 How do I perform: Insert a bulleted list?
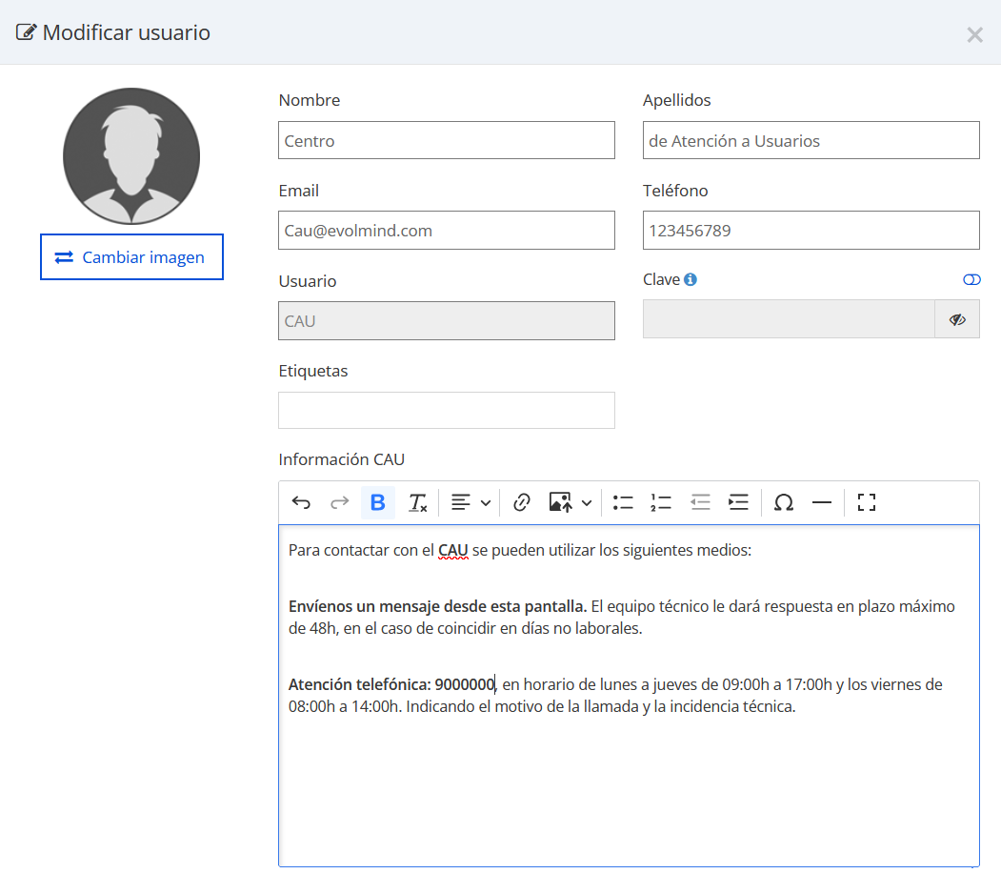623,503
